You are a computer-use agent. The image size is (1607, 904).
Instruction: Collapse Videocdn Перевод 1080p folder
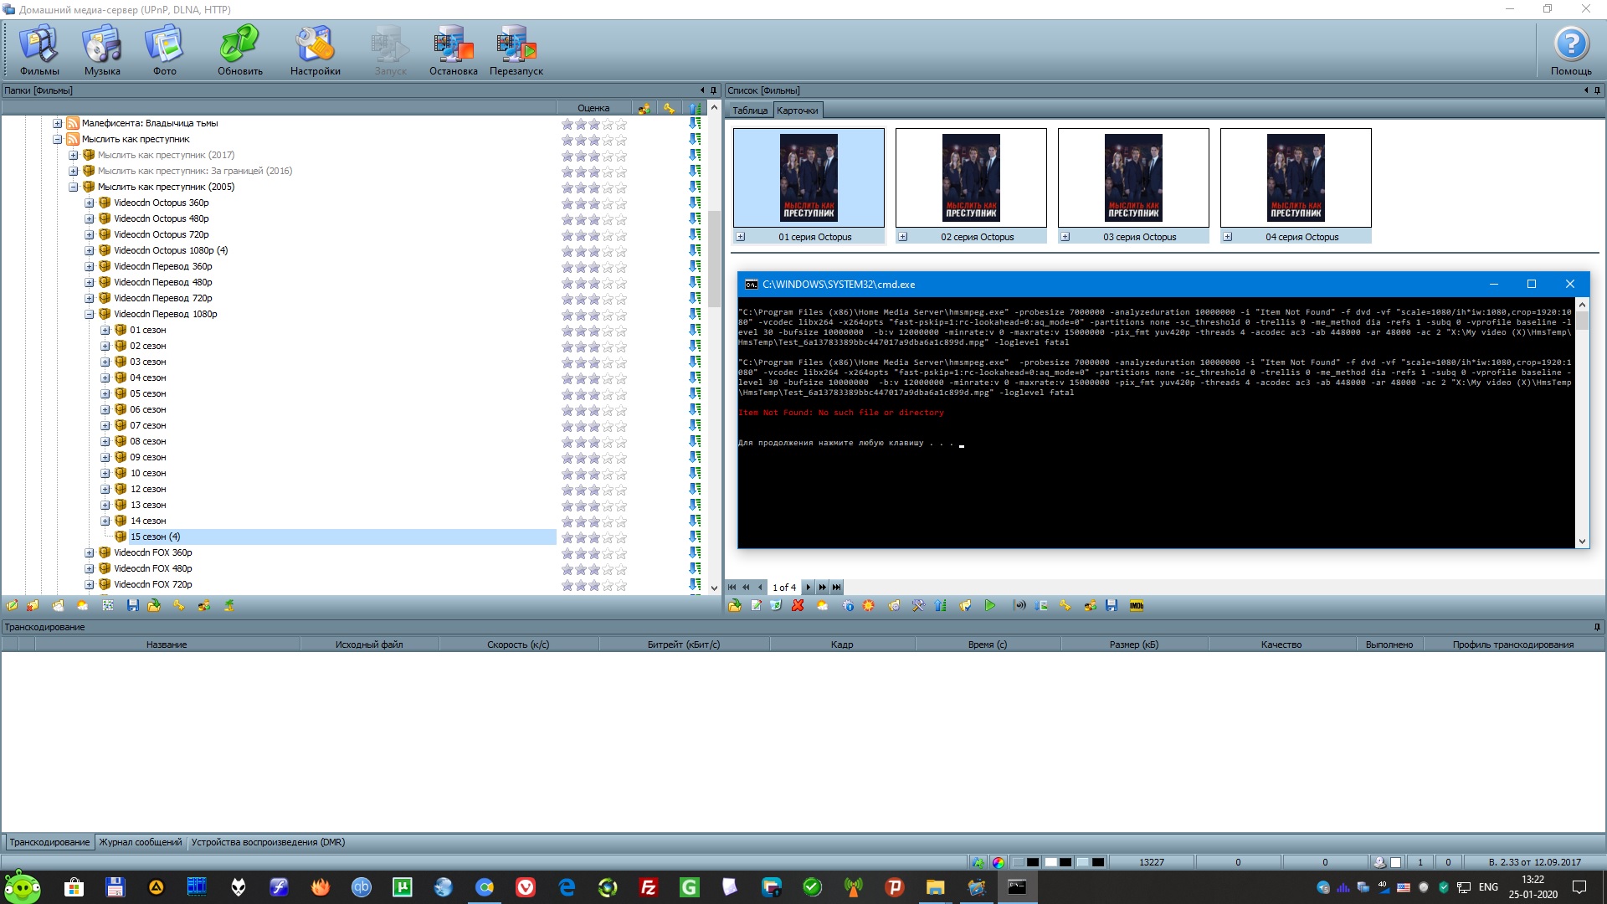pos(90,315)
